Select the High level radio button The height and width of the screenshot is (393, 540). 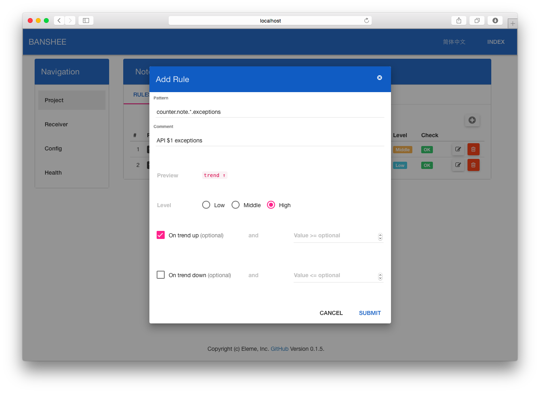(x=271, y=205)
